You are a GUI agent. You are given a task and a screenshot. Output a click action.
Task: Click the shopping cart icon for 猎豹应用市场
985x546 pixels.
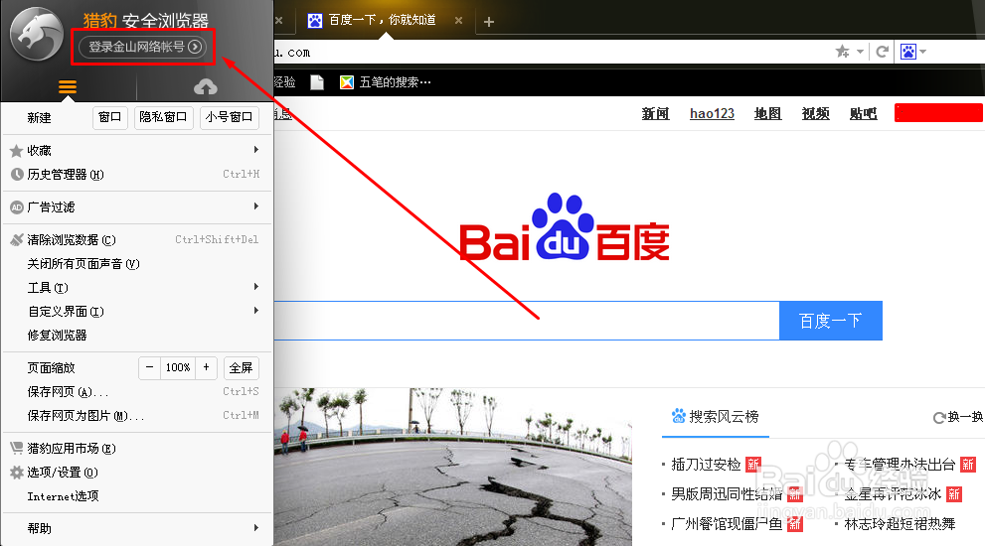click(17, 448)
